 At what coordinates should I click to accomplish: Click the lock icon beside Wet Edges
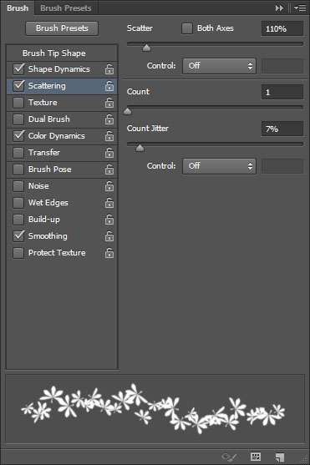point(109,203)
